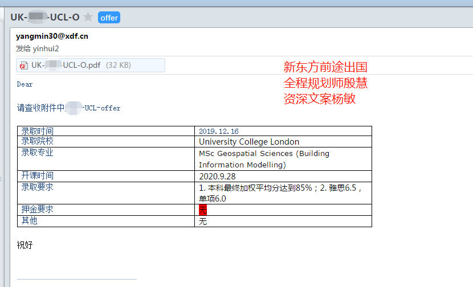The image size is (473, 287).
Task: Click the 祝好 closing text
Action: pyautogui.click(x=25, y=245)
